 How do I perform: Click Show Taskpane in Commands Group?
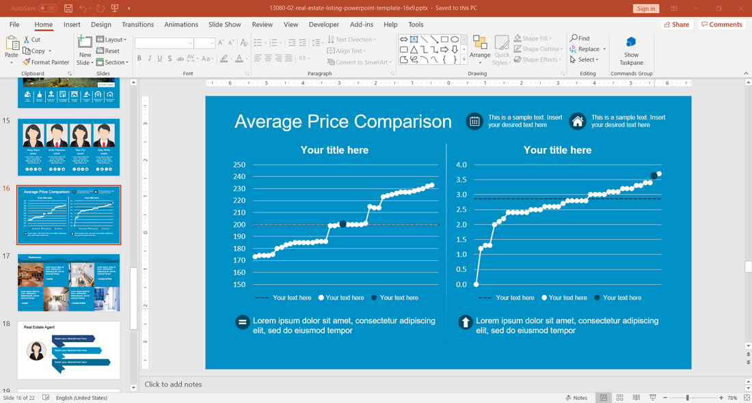(x=630, y=51)
